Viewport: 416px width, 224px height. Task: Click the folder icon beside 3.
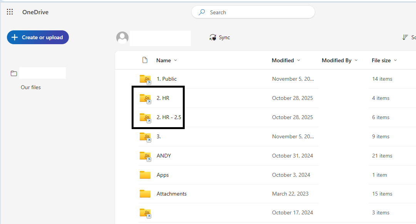(145, 137)
